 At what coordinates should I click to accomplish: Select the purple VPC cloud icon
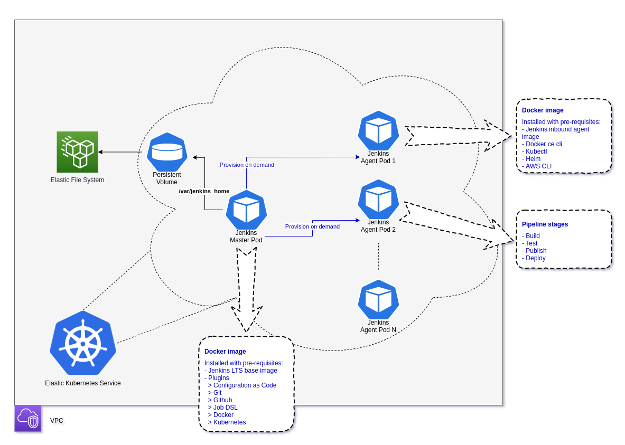[28, 418]
